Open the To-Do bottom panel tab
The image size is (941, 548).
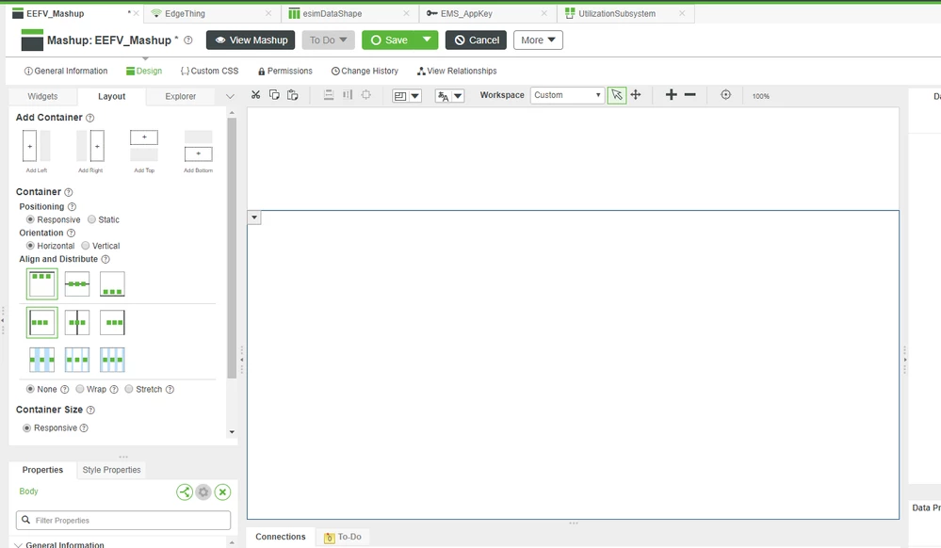click(343, 538)
